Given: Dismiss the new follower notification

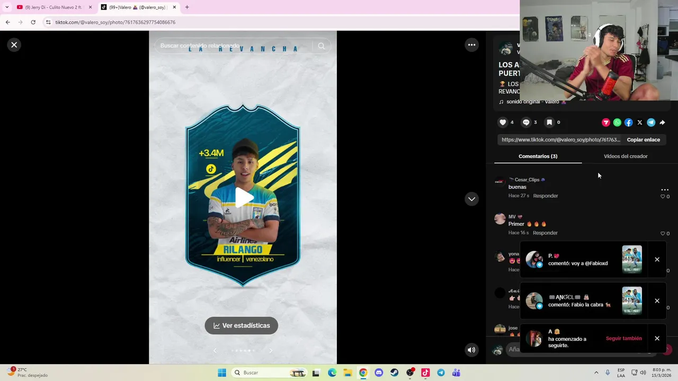Looking at the screenshot, I should (x=657, y=338).
